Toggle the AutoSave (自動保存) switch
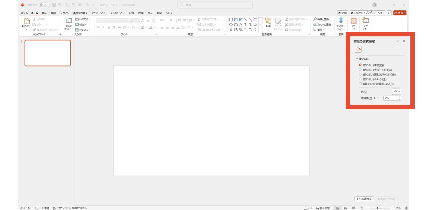This screenshot has height=210, width=426. [x=44, y=5]
